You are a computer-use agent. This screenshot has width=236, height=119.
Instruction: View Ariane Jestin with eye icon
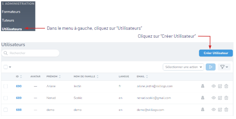(x=213, y=86)
